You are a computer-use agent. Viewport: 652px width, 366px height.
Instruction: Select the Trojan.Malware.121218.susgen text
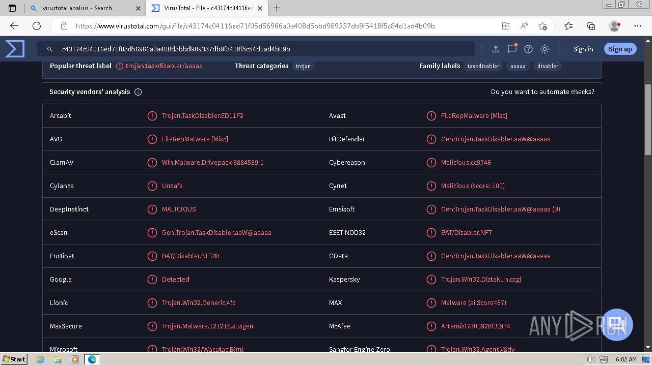click(x=207, y=326)
